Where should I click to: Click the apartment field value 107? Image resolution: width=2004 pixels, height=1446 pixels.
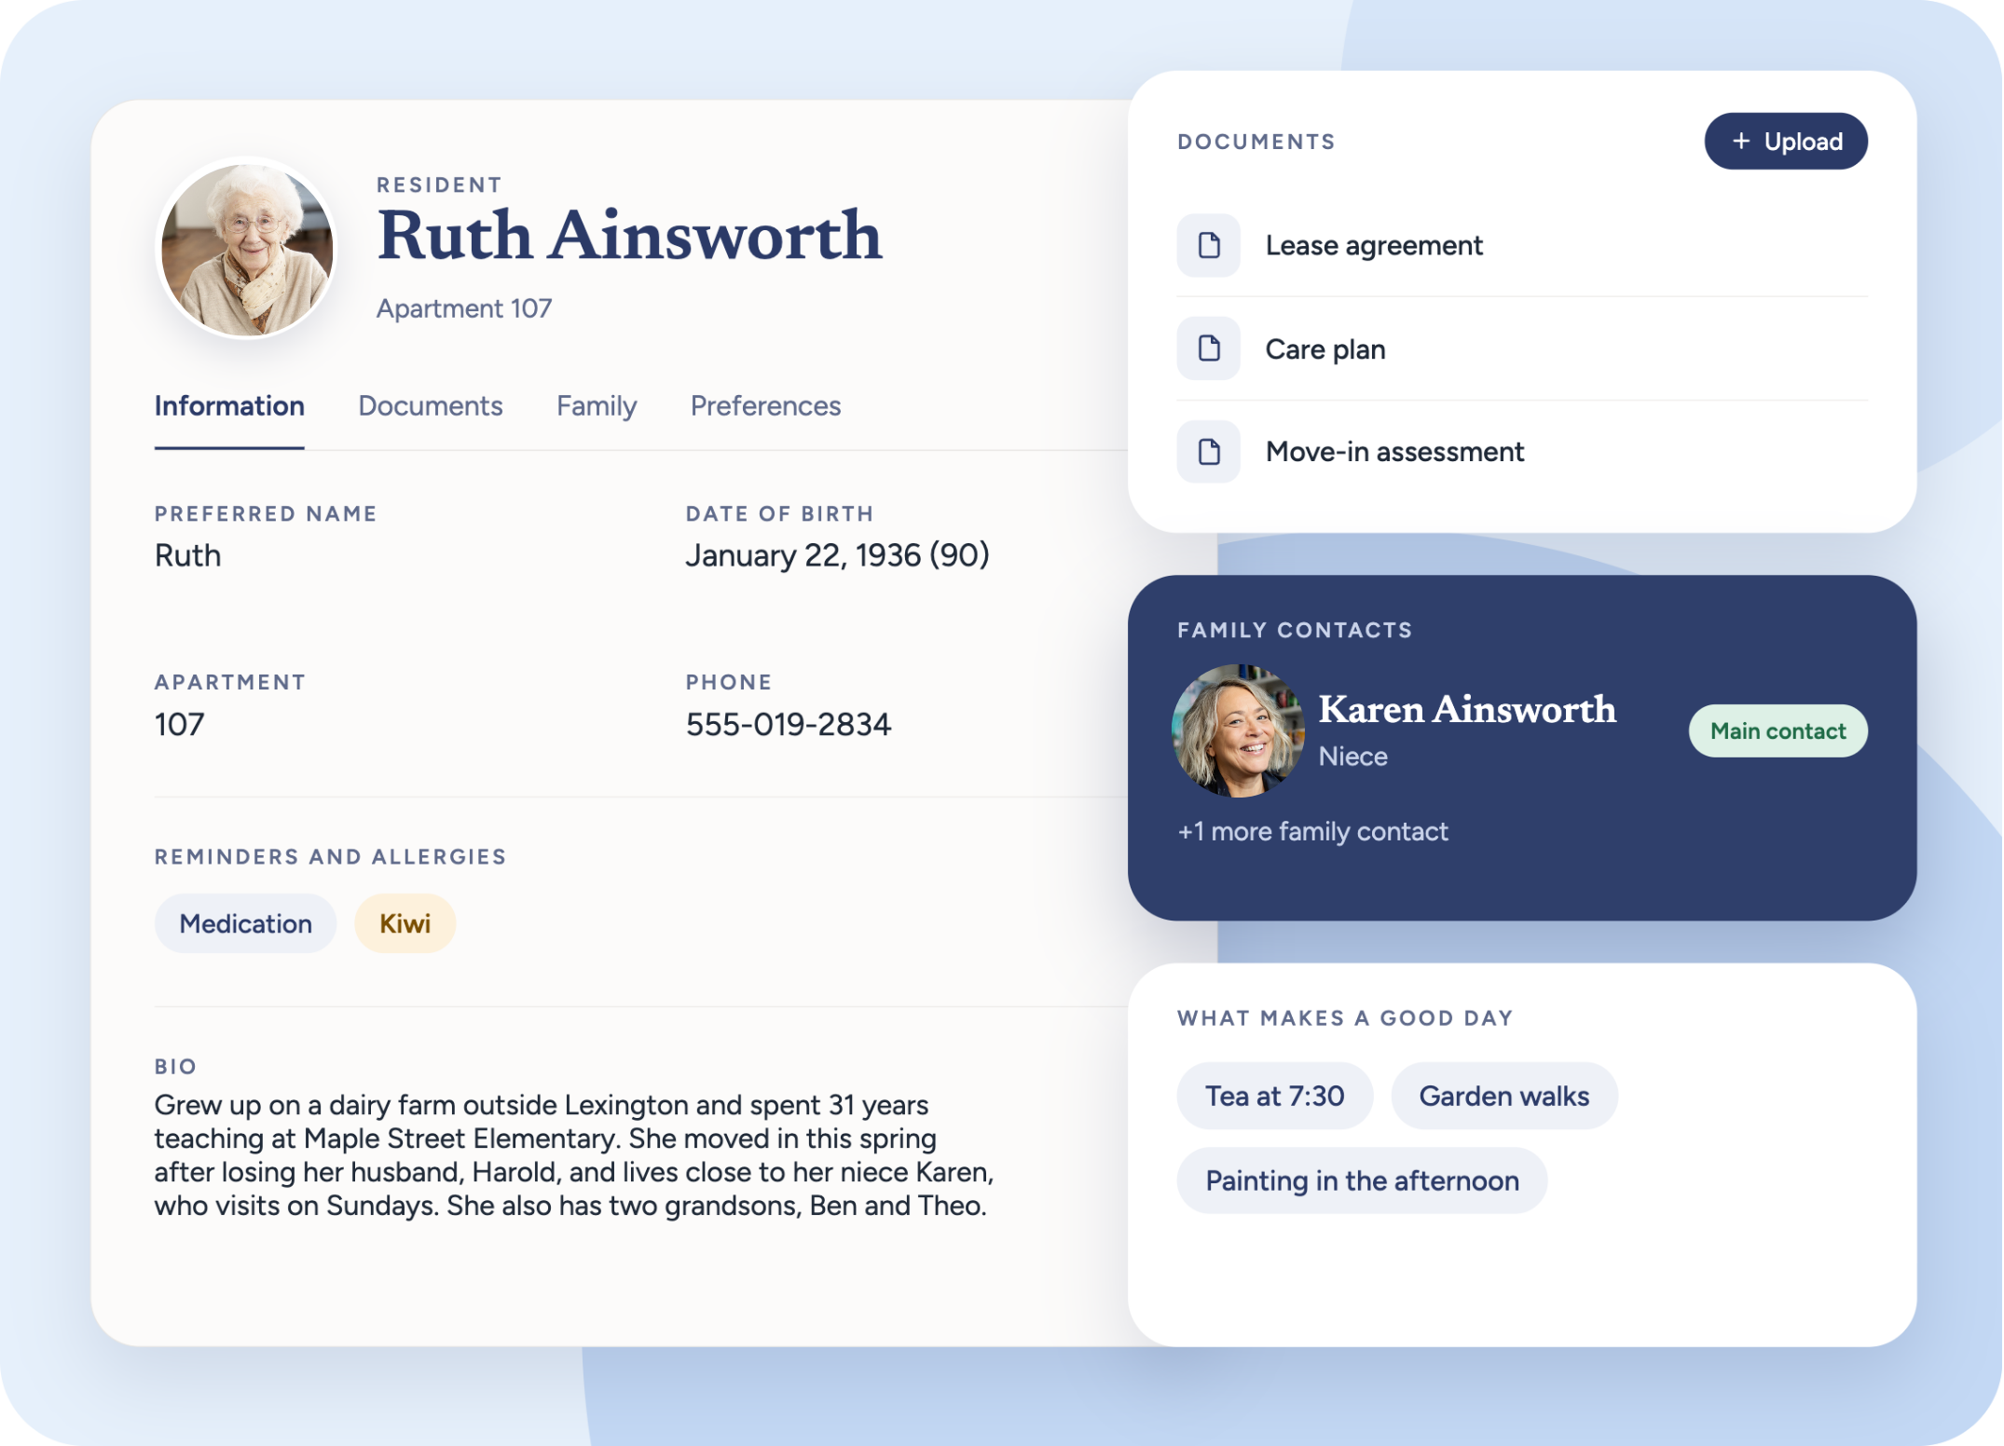click(180, 725)
